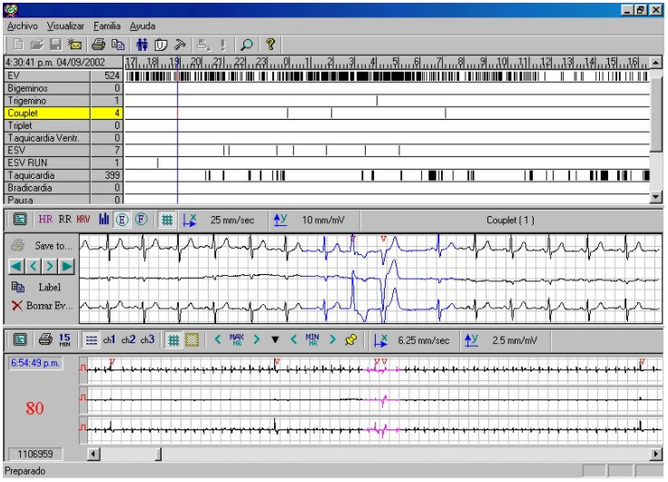Change the 25 mm/sec X-axis speed

[190, 219]
